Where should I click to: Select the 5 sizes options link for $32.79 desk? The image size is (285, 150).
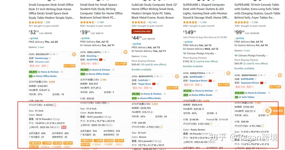pos(41,47)
